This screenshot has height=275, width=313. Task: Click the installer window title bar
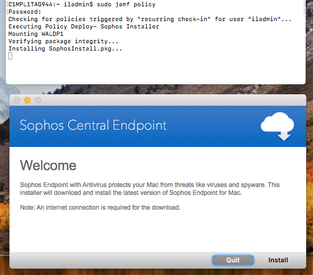[158, 100]
